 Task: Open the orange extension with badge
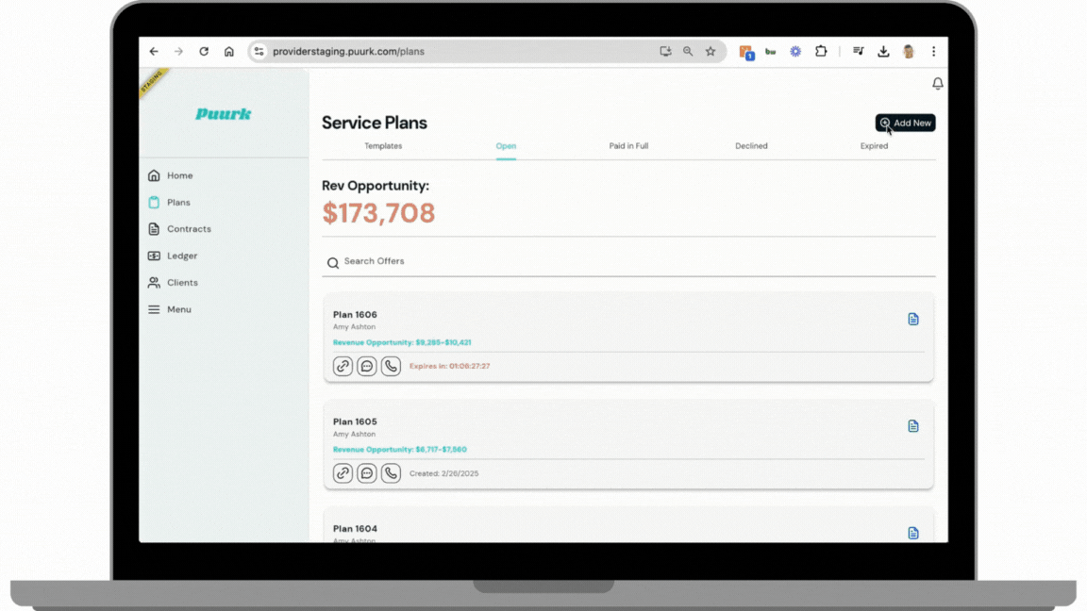(746, 52)
